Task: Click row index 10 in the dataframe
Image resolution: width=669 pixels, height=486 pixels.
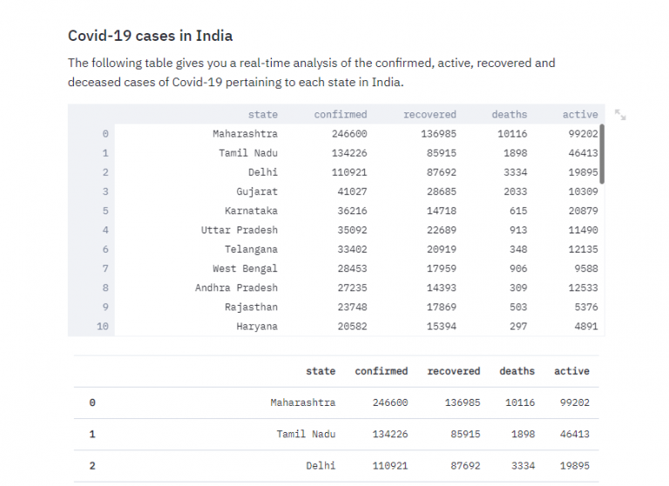Action: (x=103, y=327)
